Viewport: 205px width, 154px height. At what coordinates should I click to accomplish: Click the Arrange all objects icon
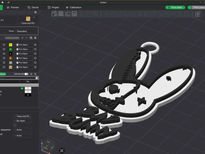(74, 14)
